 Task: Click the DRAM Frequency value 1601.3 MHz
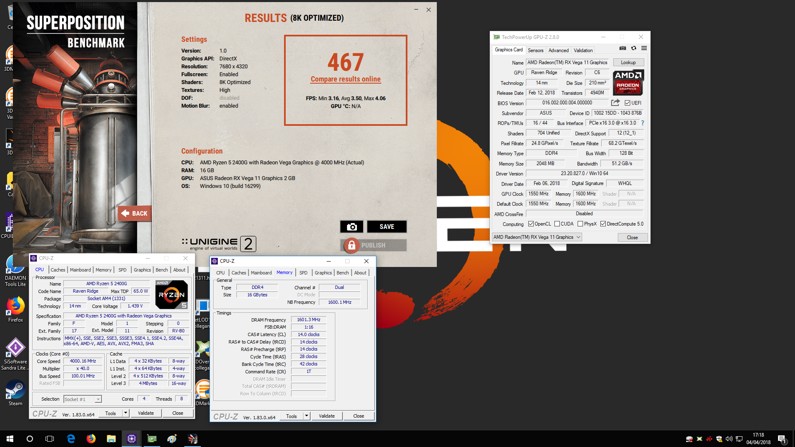[x=308, y=320]
